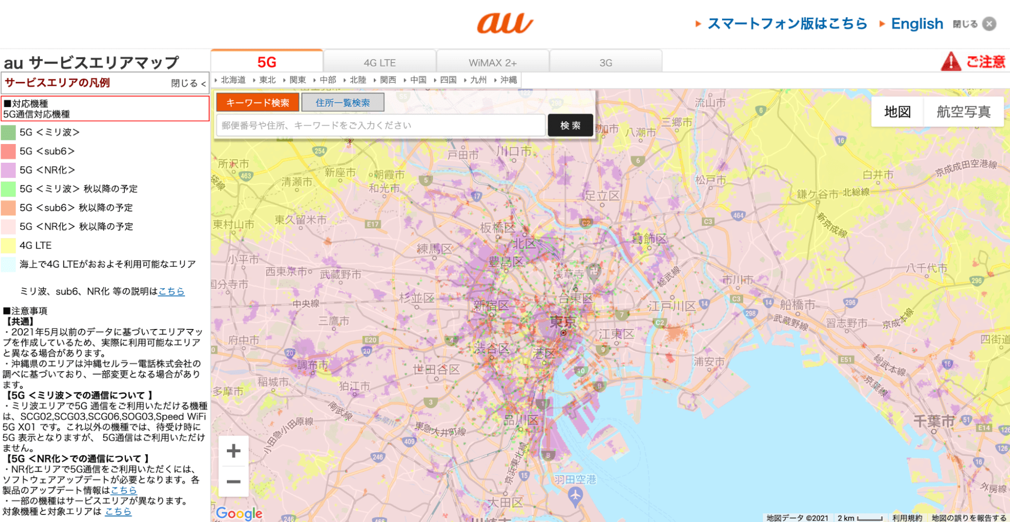Click the 川口市 label on map

tap(513, 151)
